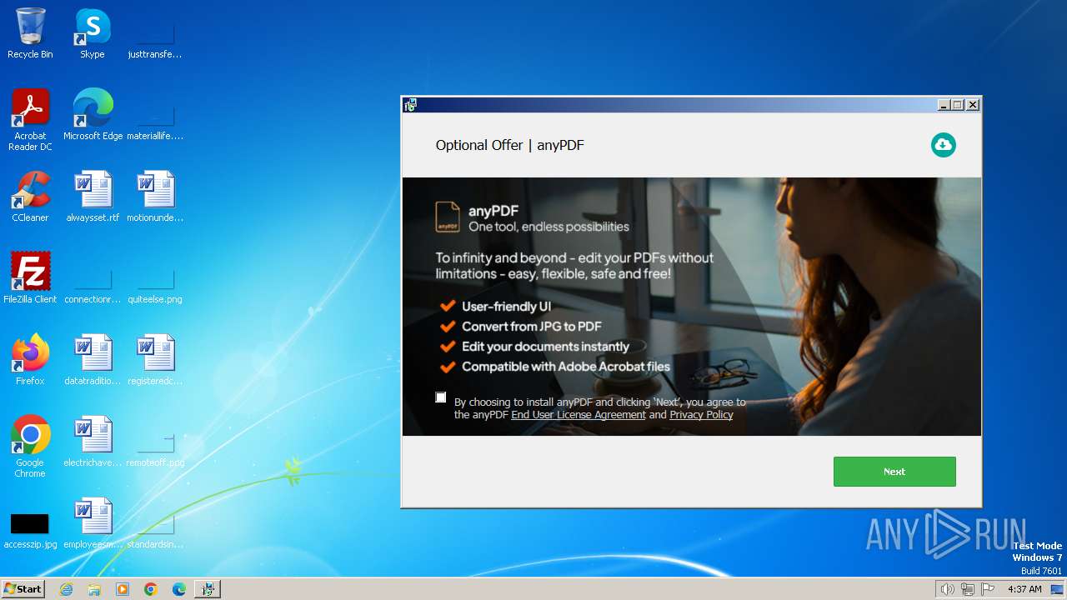This screenshot has height=600, width=1067.
Task: Select the CCleaner desktop shortcut
Action: tap(30, 197)
